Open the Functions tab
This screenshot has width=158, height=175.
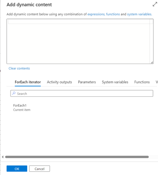pos(142,82)
